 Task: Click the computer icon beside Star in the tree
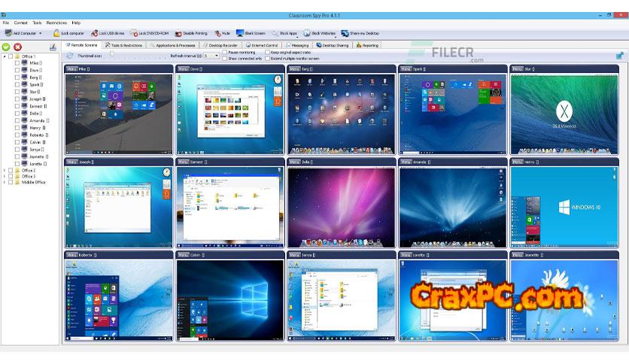[25, 92]
